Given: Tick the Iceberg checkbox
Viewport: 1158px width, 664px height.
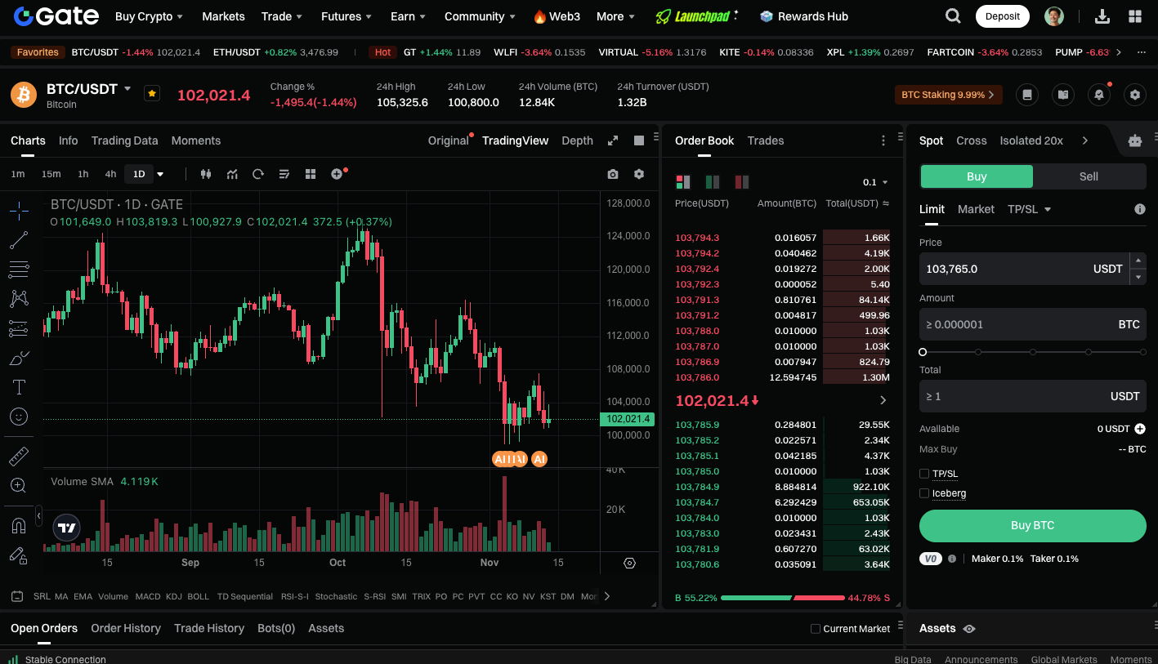Looking at the screenshot, I should click(924, 493).
